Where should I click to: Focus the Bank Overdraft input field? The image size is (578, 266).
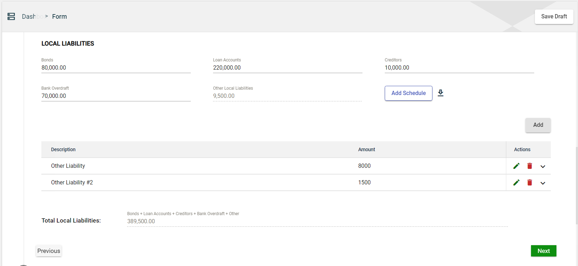pos(116,96)
